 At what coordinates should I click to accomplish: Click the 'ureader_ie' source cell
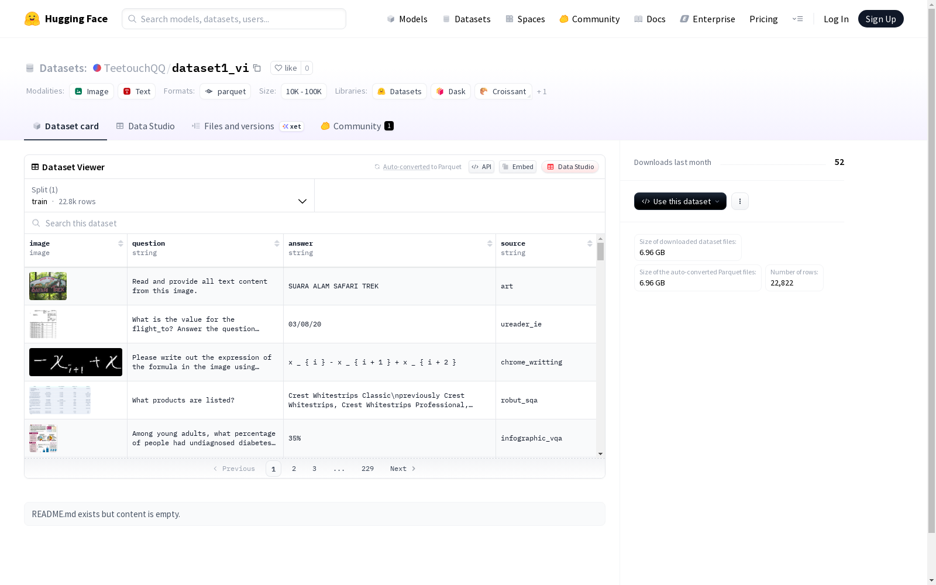click(x=546, y=324)
